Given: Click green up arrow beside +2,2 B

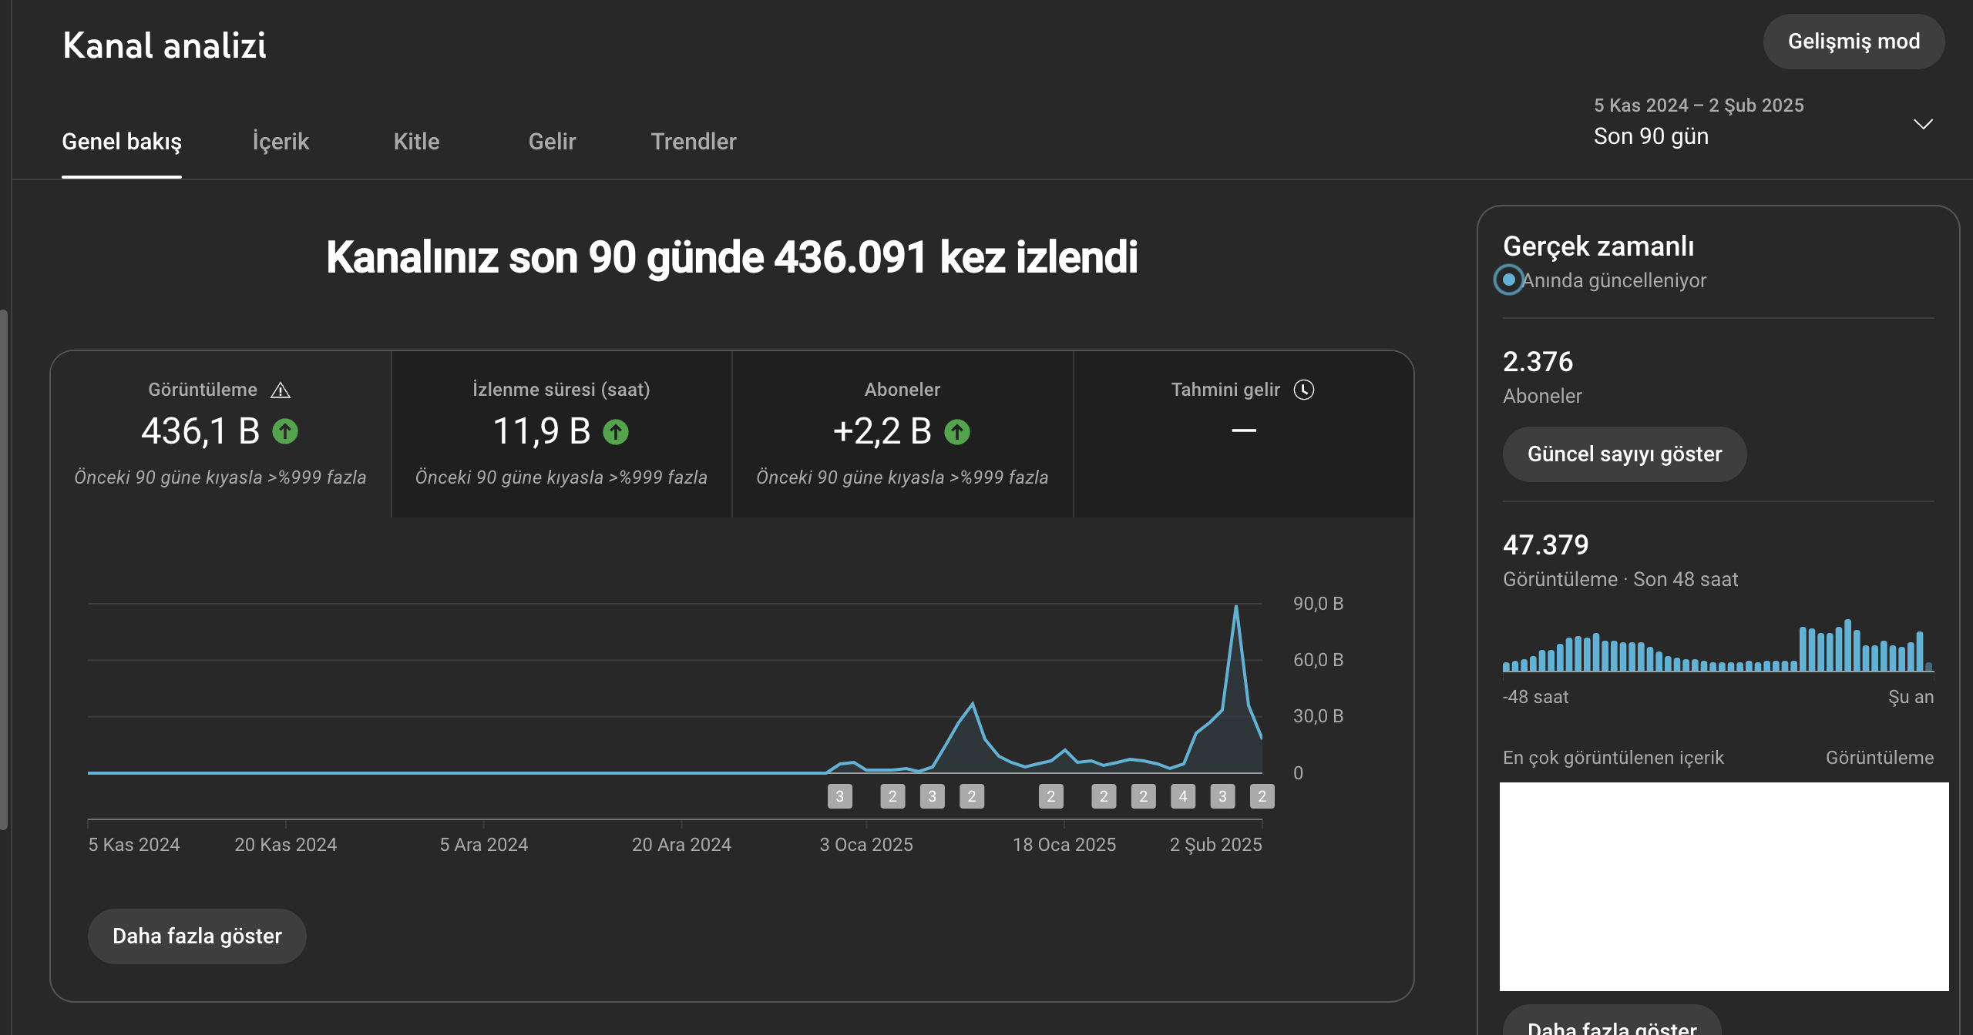Looking at the screenshot, I should click(x=957, y=431).
